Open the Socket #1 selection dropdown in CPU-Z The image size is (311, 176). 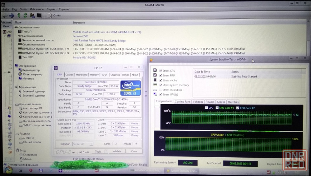tap(91, 144)
